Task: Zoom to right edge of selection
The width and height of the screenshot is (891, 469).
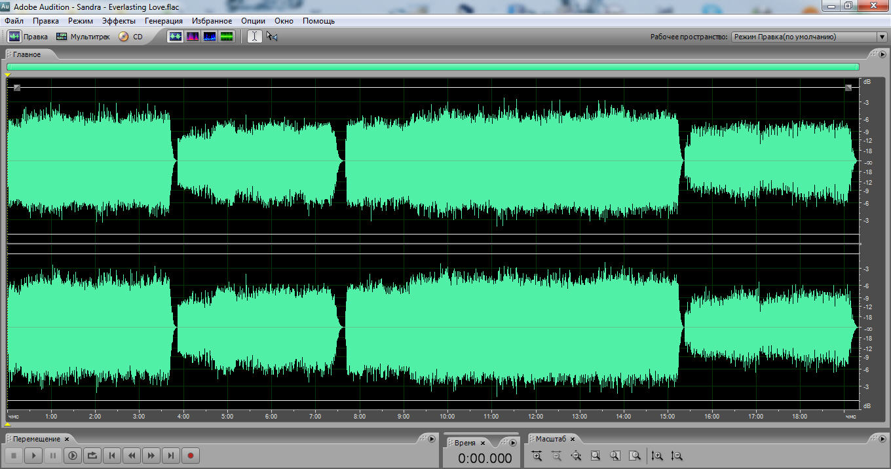Action: 635,456
